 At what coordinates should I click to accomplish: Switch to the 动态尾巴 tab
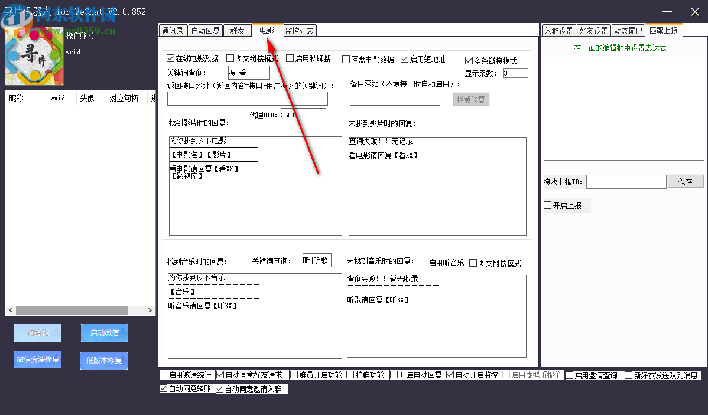[628, 30]
